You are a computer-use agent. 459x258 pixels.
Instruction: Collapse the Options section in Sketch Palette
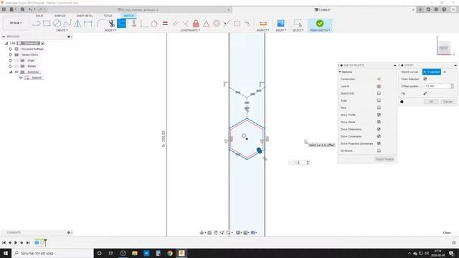click(340, 72)
